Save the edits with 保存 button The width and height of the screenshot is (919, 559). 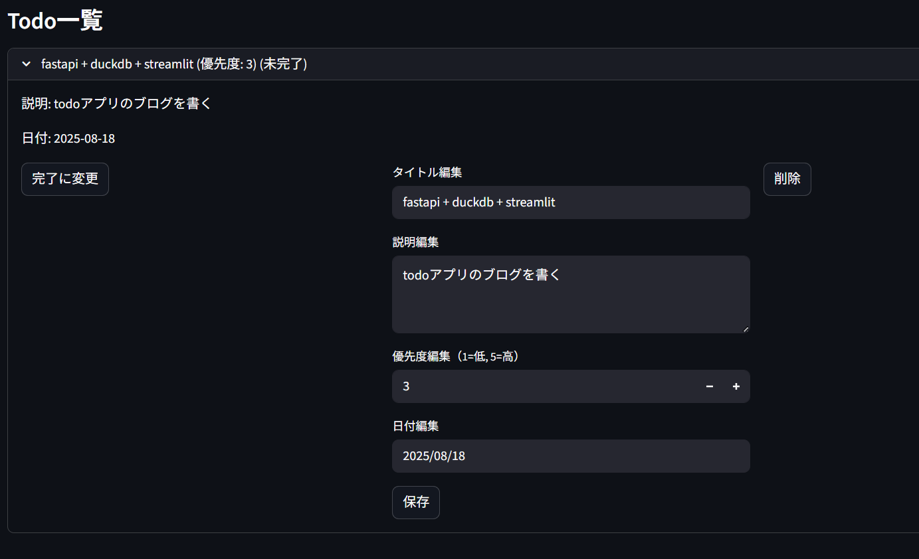pyautogui.click(x=416, y=503)
